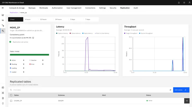This screenshot has height=107, width=192.
Task: Check the CHURN_CP table row checkbox
Action: click(x=11, y=101)
